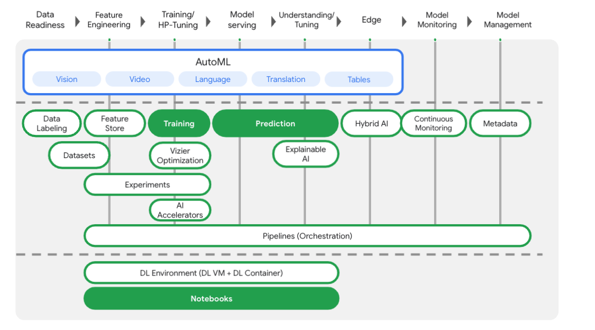Select the green Notebooks bar
The image size is (595, 330).
click(211, 298)
